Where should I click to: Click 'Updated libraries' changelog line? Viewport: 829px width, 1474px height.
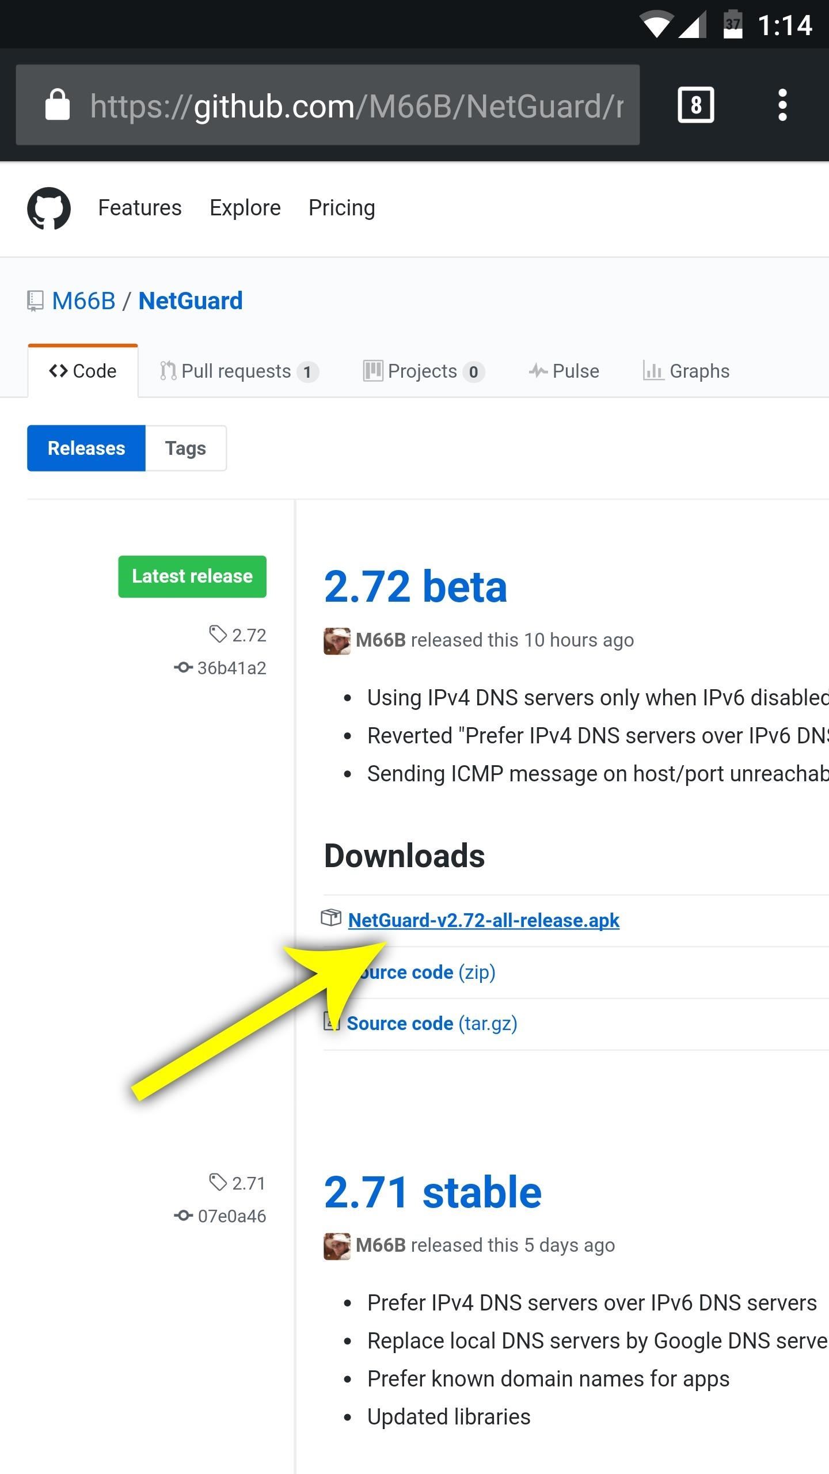[449, 1417]
